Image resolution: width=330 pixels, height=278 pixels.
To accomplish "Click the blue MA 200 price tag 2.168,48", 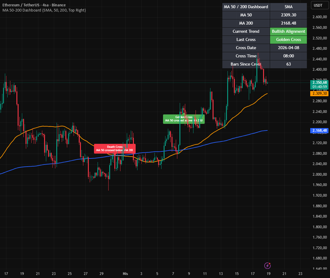I will 319,131.
